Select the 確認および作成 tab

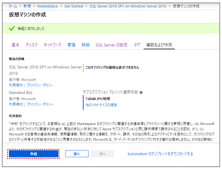tap(159, 45)
